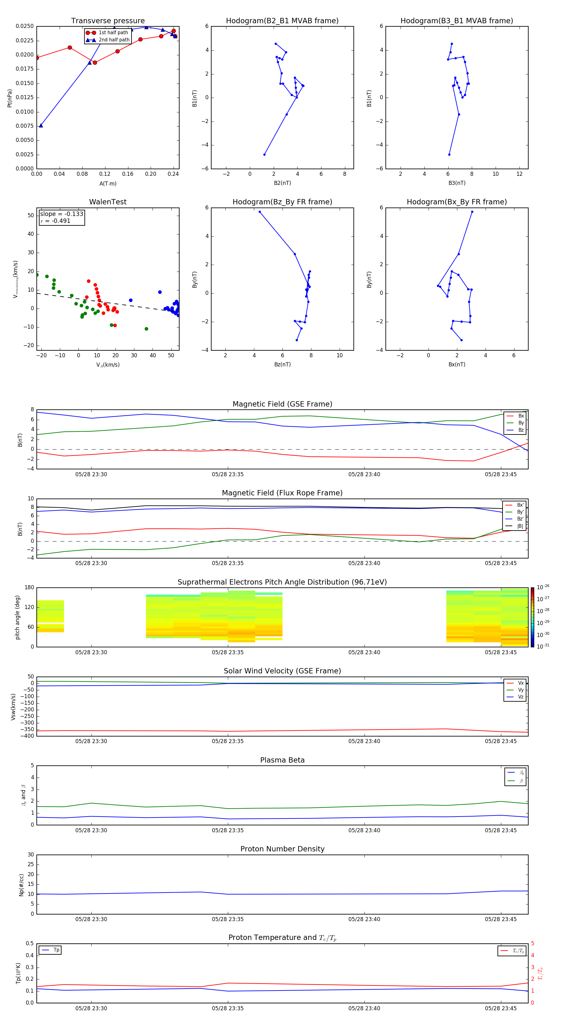The image size is (565, 1036).
Task: Click the 'Hodogram(B3_B1 MVAB frame)' title
Action: click(x=457, y=21)
